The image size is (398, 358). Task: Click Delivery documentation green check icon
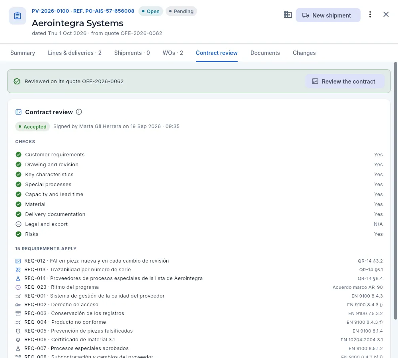click(19, 214)
